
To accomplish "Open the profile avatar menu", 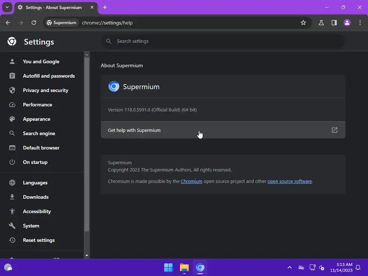I will [x=347, y=23].
